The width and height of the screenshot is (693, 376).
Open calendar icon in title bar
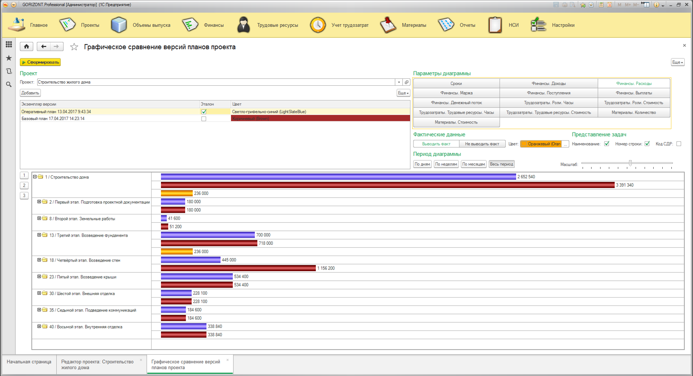coord(609,5)
